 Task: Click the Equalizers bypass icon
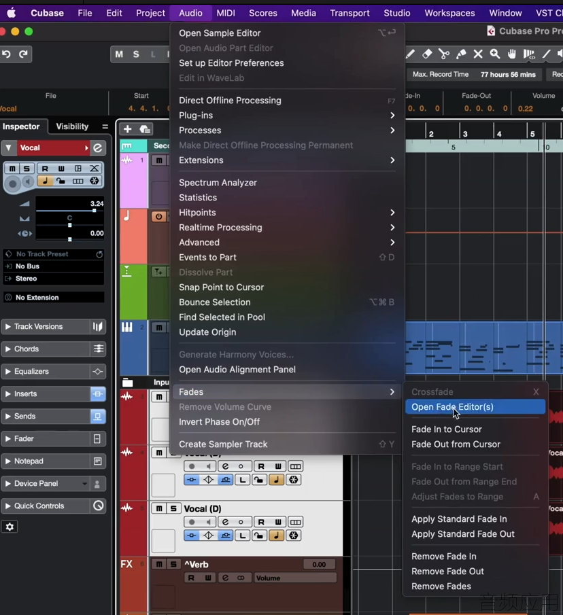pos(98,372)
